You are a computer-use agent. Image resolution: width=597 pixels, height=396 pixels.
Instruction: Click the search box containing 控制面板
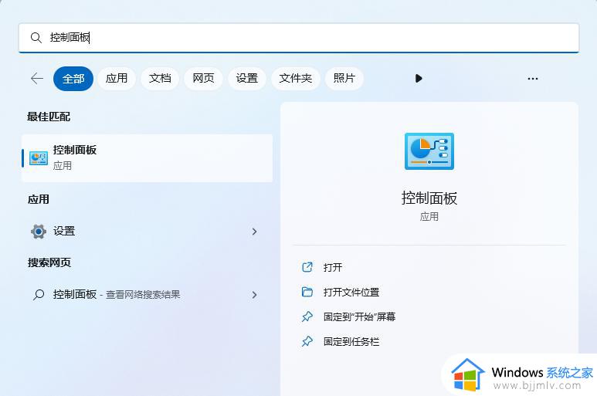coord(299,38)
